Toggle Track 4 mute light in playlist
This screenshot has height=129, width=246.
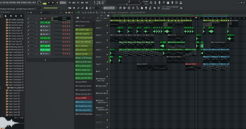pos(107,48)
